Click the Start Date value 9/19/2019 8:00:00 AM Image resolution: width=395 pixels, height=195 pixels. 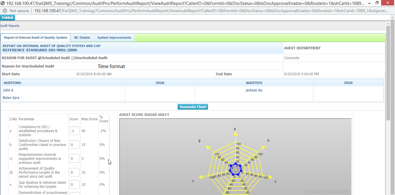94,74
